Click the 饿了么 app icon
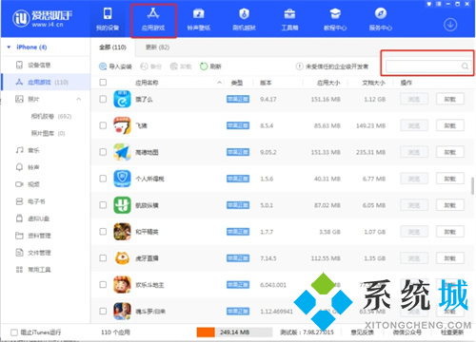Viewport: 476px width, 342px height. point(122,99)
